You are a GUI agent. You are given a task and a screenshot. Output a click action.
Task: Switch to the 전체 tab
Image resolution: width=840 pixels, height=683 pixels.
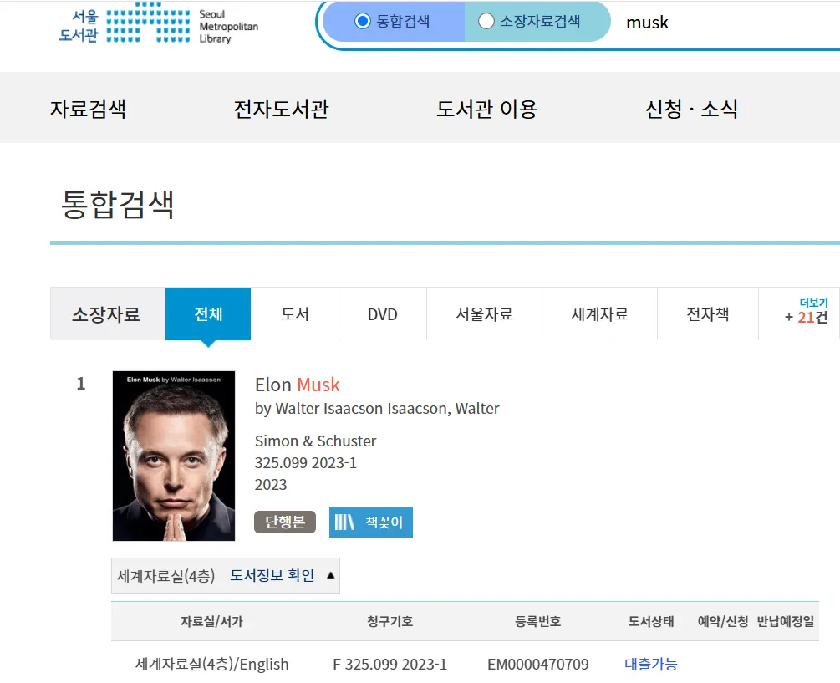click(x=208, y=313)
